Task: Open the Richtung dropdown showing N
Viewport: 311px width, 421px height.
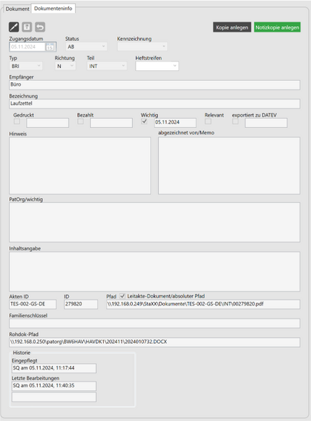Action: [65, 66]
